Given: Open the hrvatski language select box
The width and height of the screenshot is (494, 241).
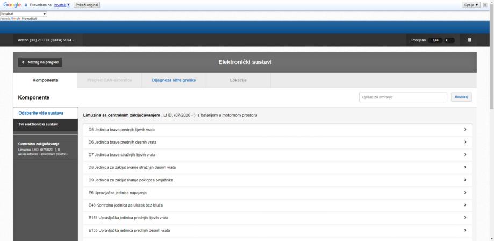Looking at the screenshot, I should point(24,14).
